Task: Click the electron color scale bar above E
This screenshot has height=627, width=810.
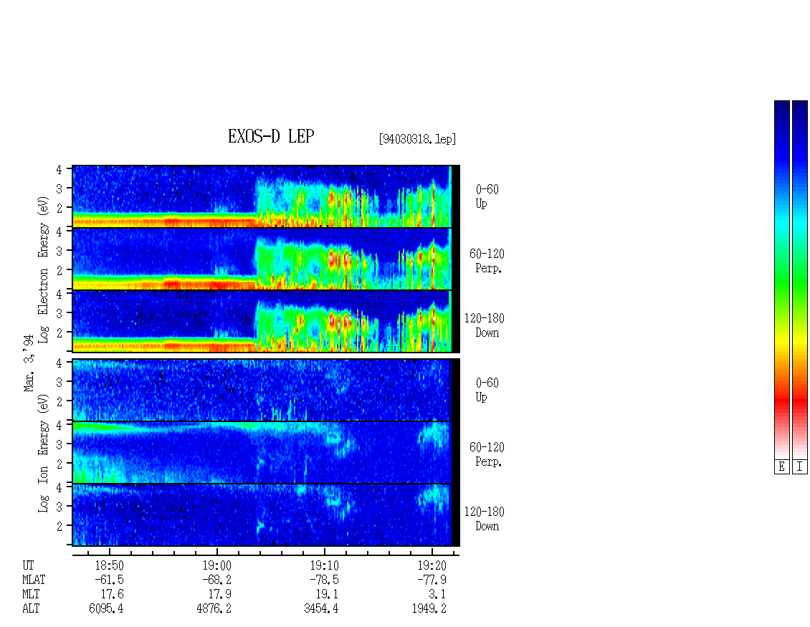Action: [x=781, y=279]
